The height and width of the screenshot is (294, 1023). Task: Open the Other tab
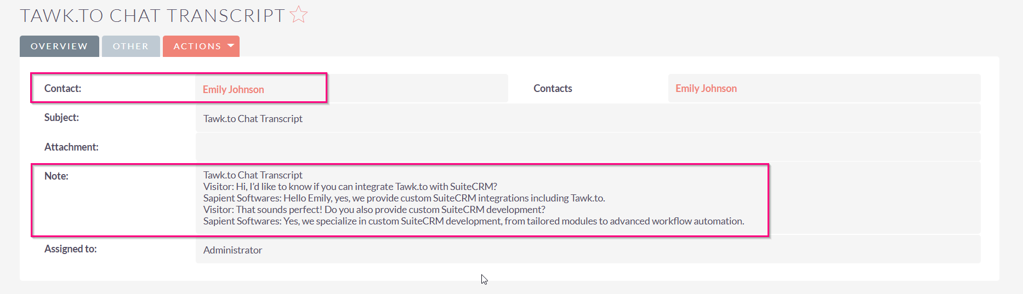(x=130, y=47)
